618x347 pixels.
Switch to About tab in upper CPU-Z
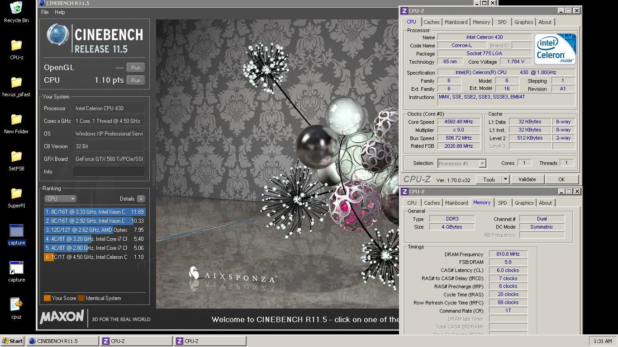click(545, 22)
